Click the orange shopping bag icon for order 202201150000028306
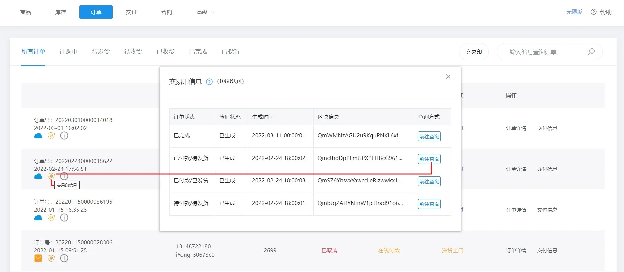 38,258
